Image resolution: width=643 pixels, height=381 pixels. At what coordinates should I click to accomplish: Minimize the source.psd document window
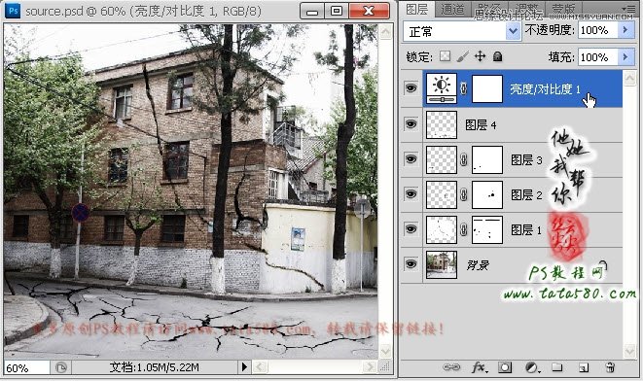click(x=312, y=11)
